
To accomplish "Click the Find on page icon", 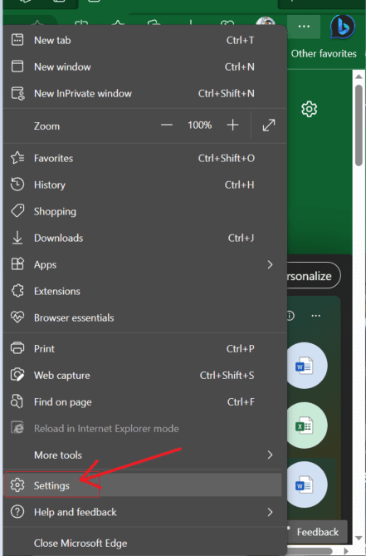I will pos(17,401).
